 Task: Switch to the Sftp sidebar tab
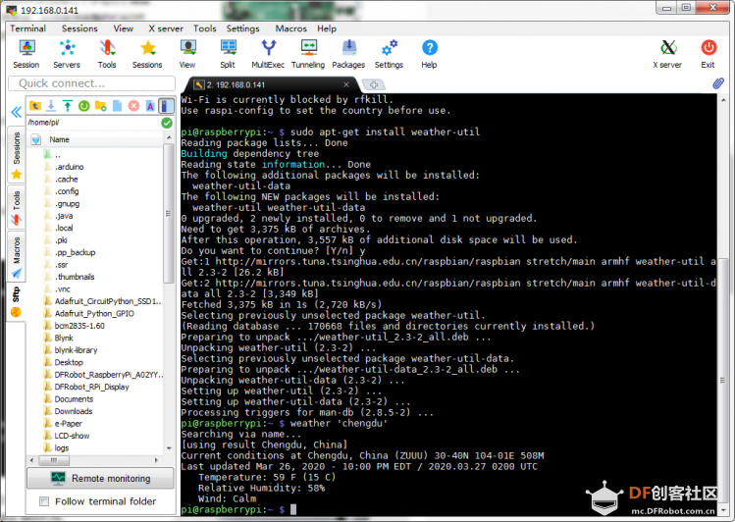tap(17, 301)
